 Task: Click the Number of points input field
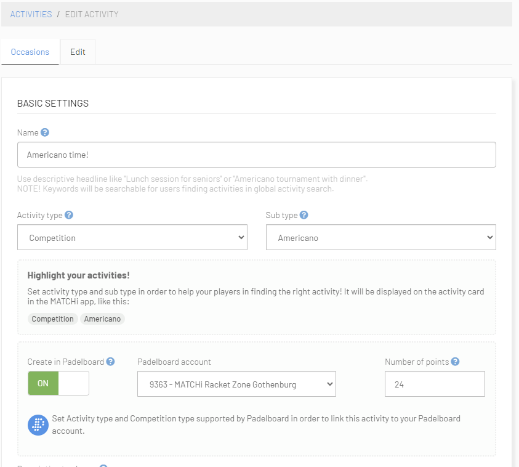pos(435,384)
